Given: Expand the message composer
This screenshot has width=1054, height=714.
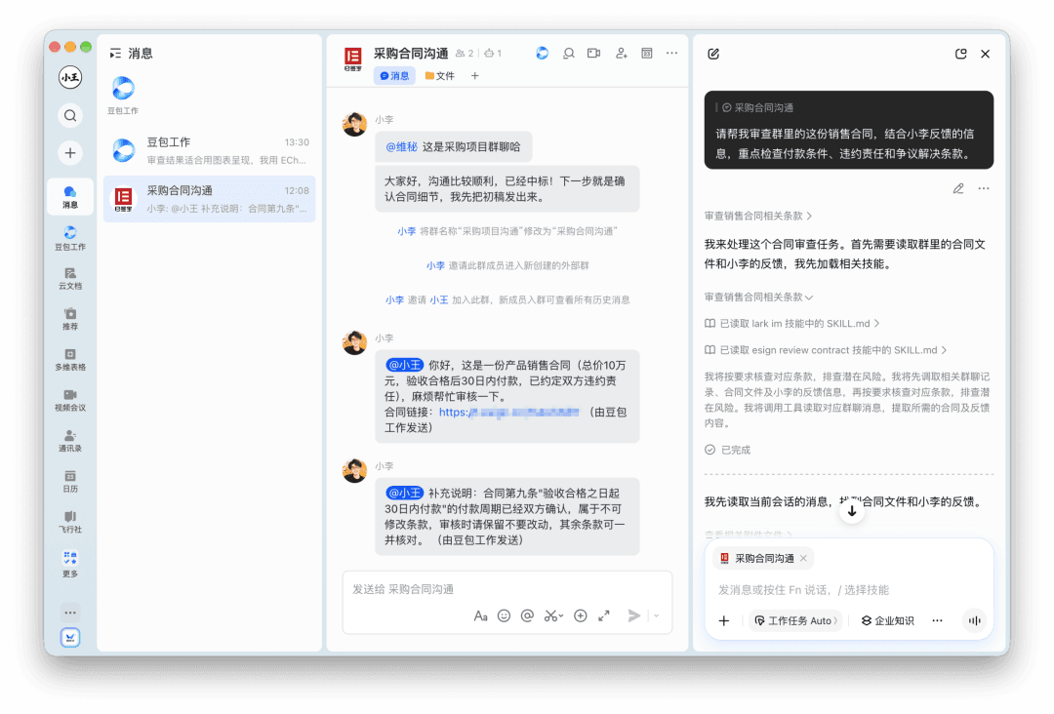Looking at the screenshot, I should [604, 615].
